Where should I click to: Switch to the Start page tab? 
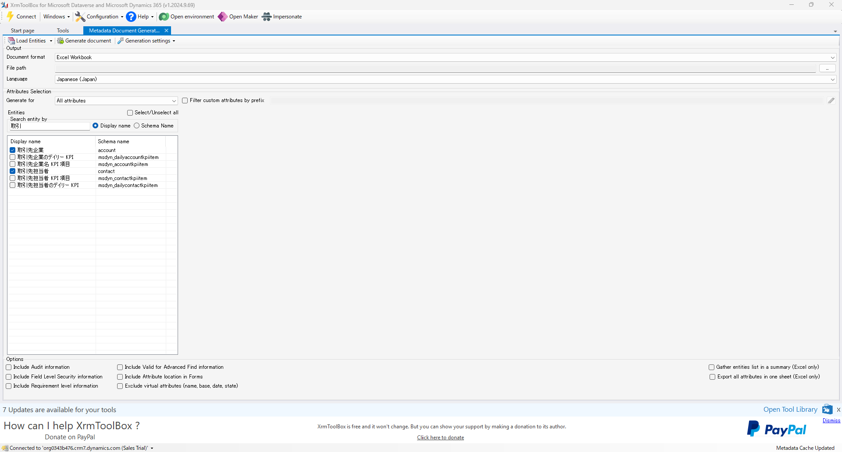pos(23,31)
